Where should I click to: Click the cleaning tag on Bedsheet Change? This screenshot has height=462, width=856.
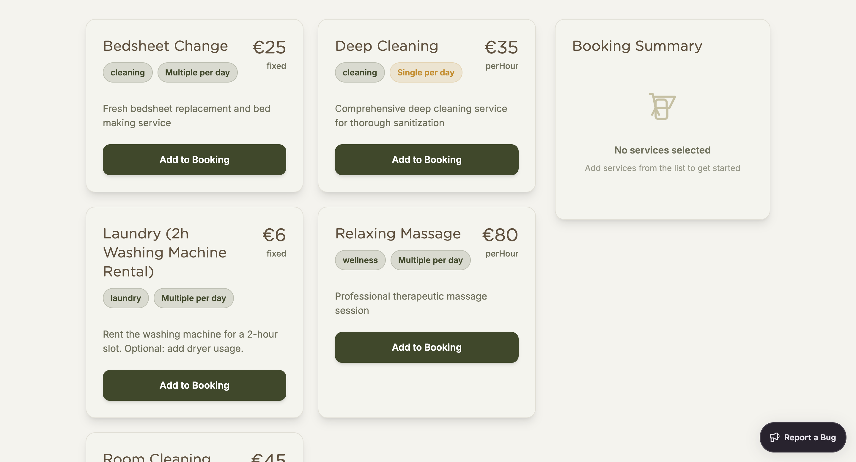(128, 72)
